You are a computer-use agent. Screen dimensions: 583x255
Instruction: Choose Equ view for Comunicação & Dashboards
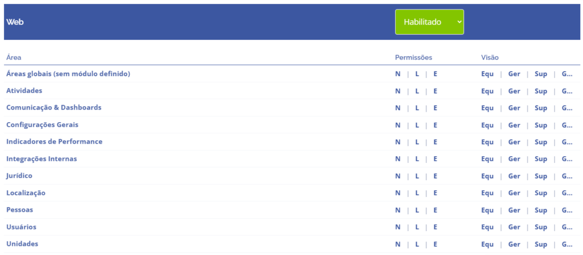[487, 108]
